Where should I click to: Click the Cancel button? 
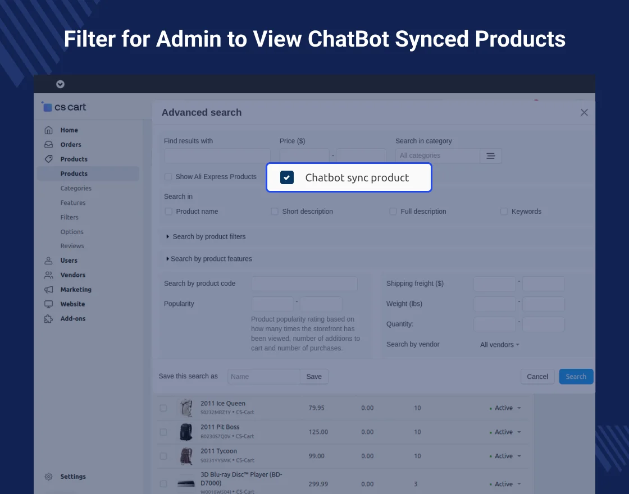point(537,377)
